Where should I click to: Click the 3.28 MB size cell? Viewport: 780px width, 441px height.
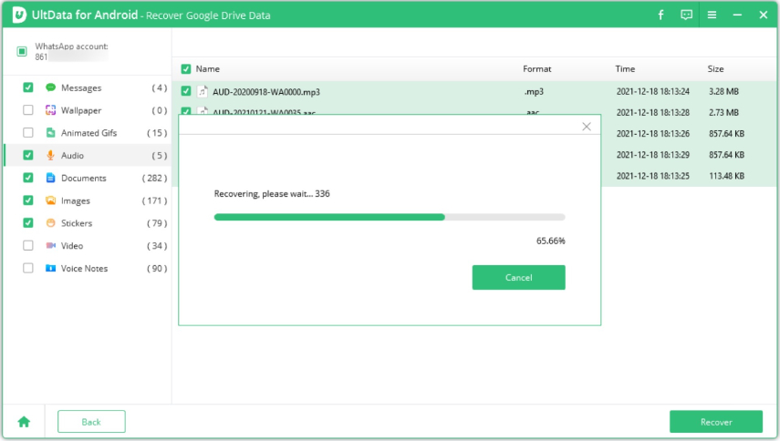pyautogui.click(x=723, y=91)
